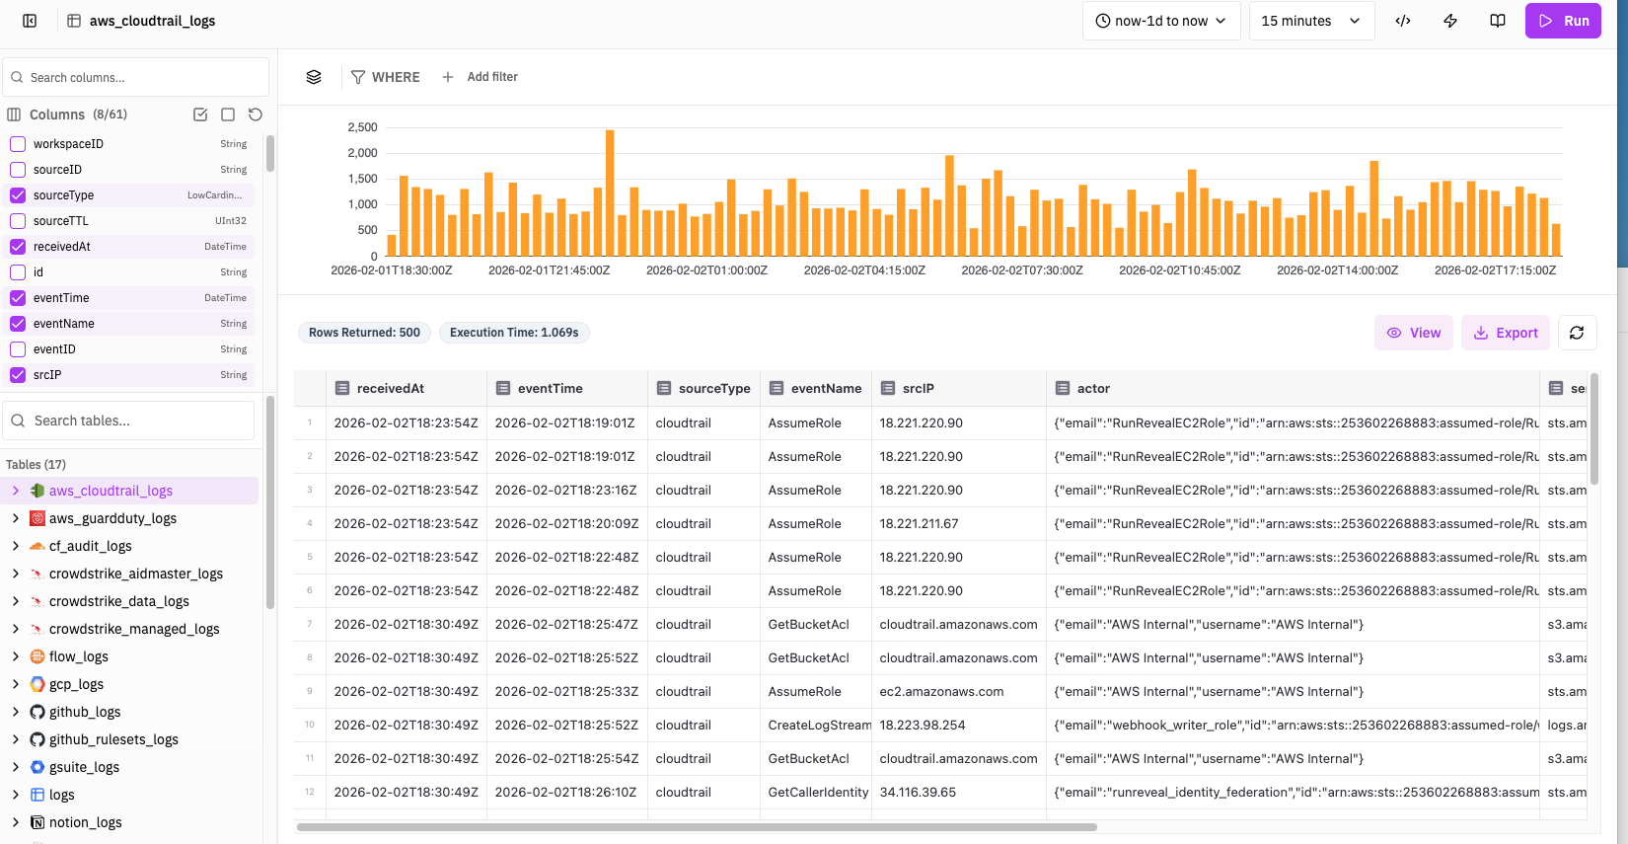Check the eventID column checkbox
The height and width of the screenshot is (844, 1628).
coord(18,349)
